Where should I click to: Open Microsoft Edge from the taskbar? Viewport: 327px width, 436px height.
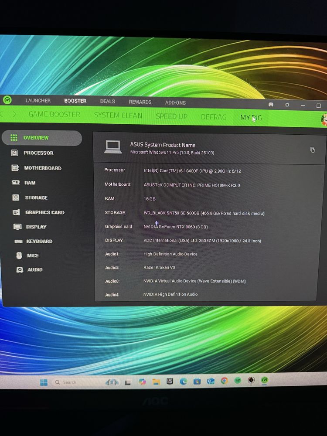(x=183, y=381)
